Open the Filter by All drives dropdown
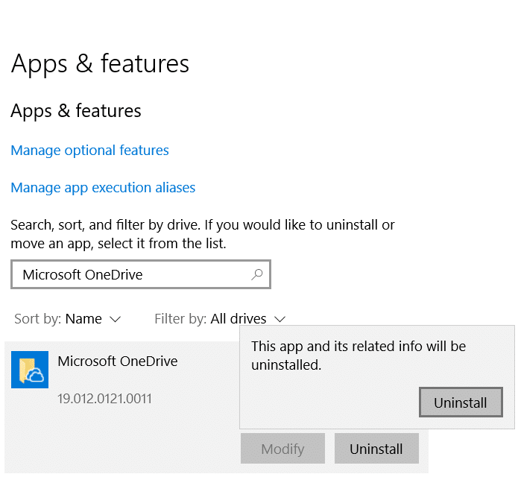Image resolution: width=521 pixels, height=480 pixels. pyautogui.click(x=238, y=319)
